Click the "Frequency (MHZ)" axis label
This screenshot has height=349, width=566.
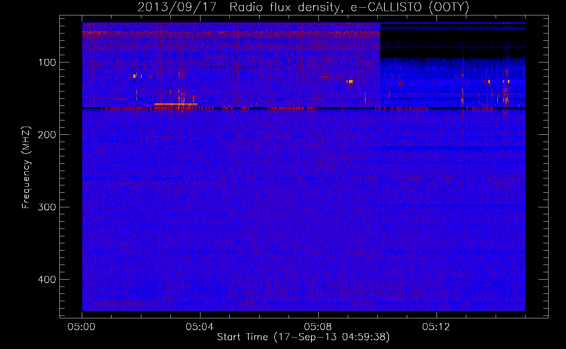[x=26, y=168]
